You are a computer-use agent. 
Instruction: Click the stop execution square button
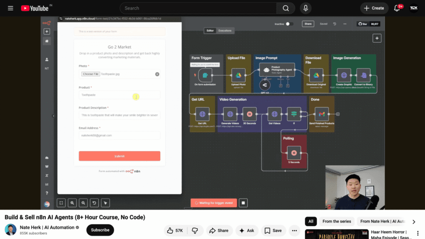pos(243,202)
